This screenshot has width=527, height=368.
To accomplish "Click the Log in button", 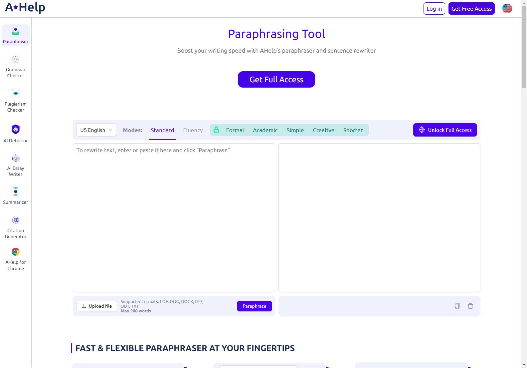I will click(x=434, y=9).
